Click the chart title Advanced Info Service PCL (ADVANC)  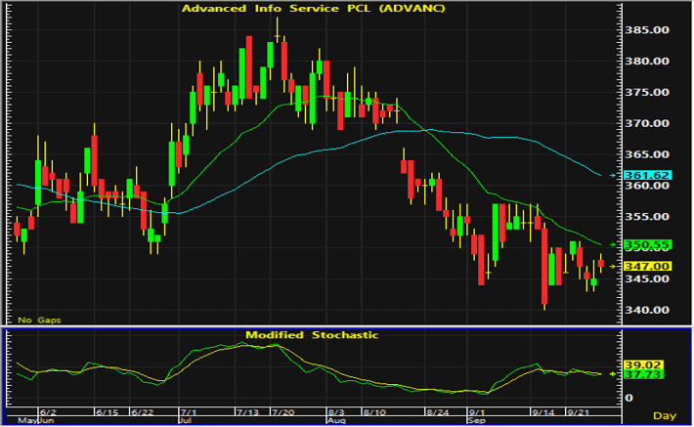(314, 9)
